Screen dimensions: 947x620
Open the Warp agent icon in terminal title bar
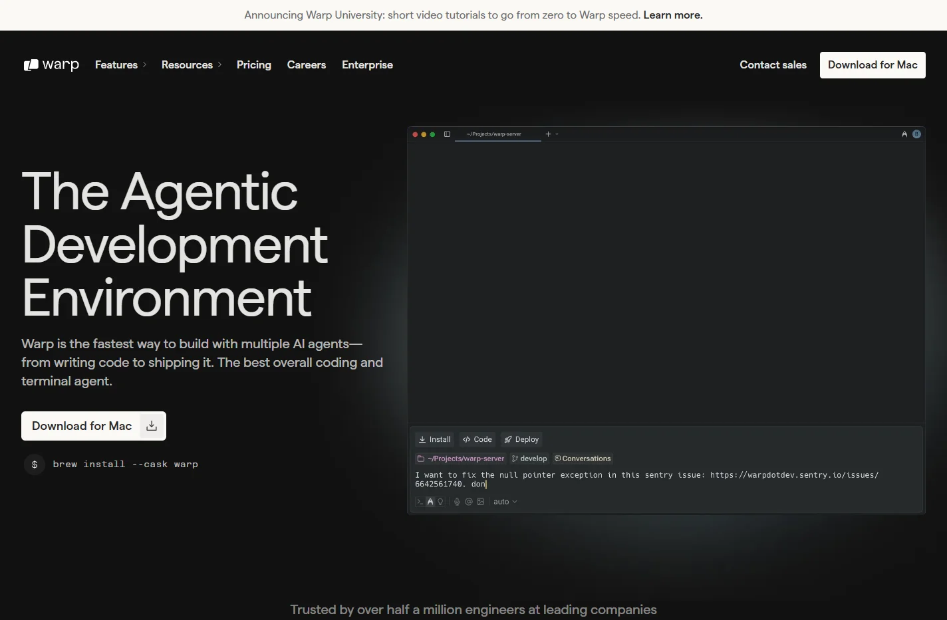pos(904,134)
